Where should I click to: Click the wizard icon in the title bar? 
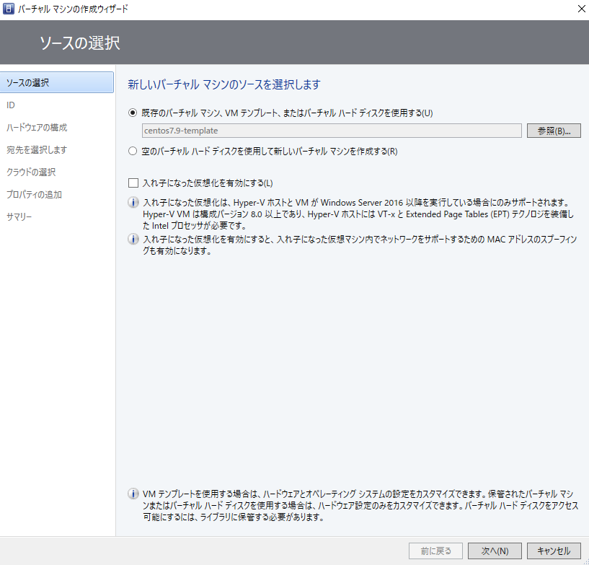[x=8, y=9]
